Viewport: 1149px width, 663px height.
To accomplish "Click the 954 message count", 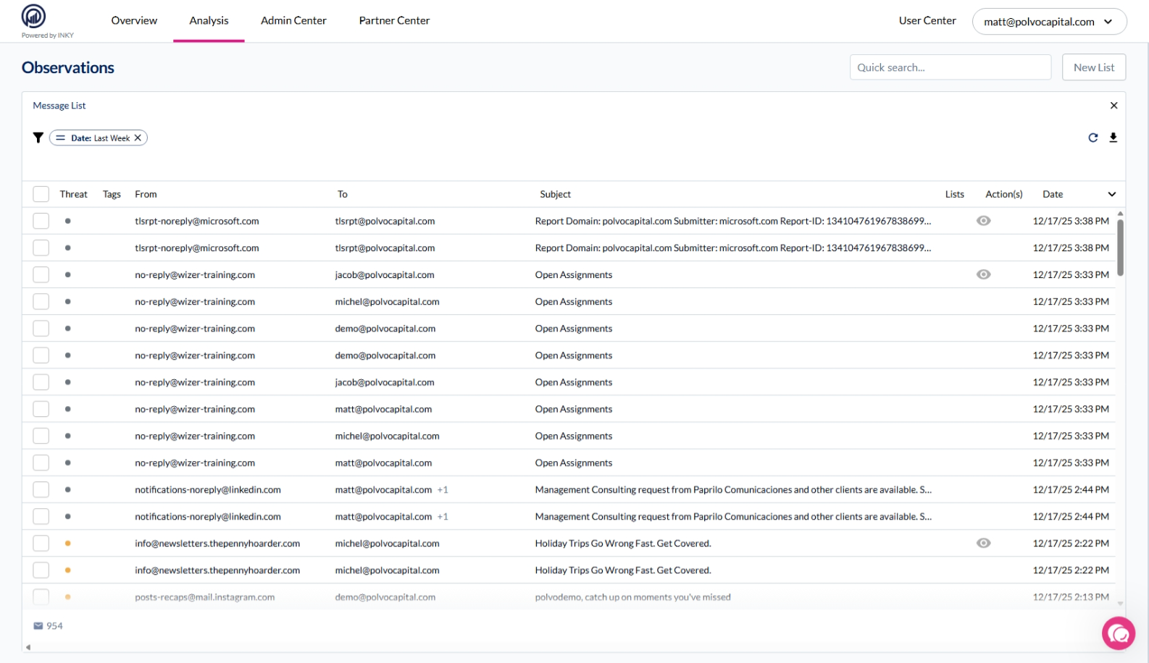I will coord(54,626).
